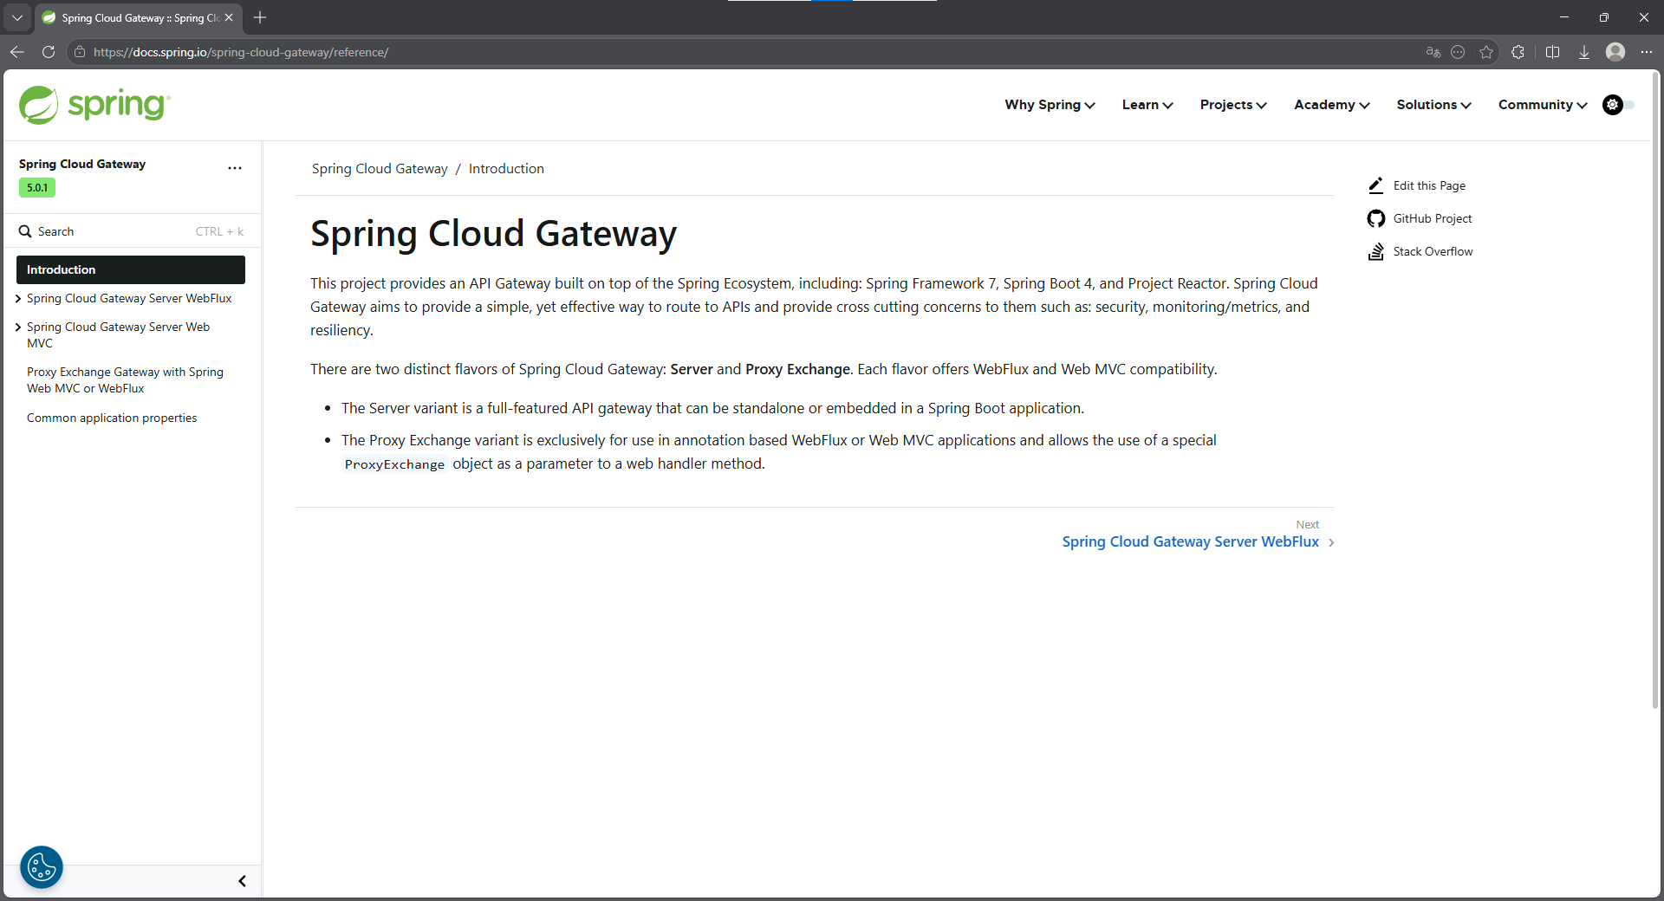Click Spring Cloud Gateway breadcrumb link
1664x901 pixels.
tap(380, 169)
